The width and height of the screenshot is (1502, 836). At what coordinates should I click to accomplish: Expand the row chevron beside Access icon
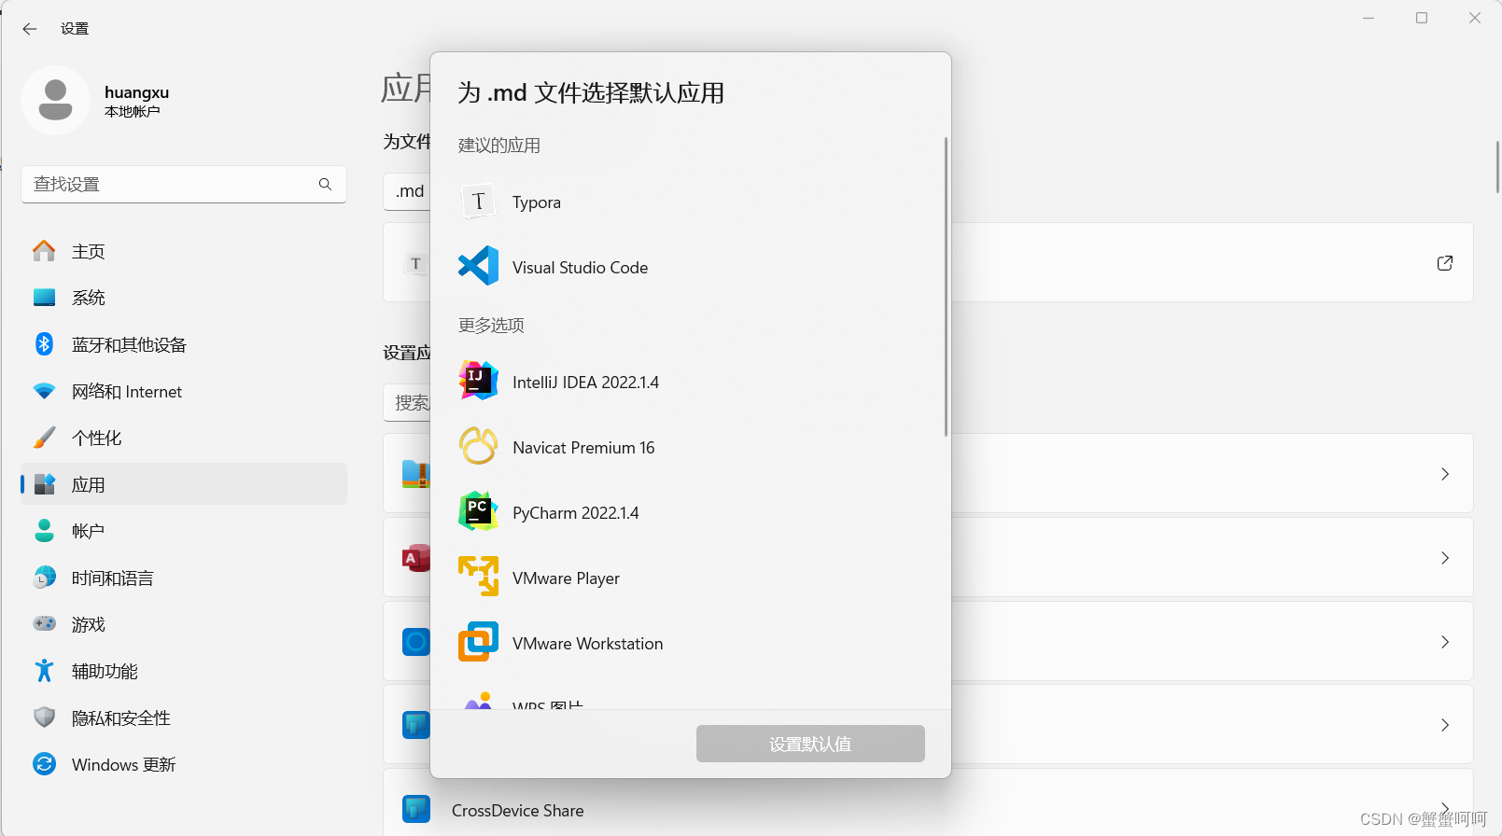tap(1445, 558)
